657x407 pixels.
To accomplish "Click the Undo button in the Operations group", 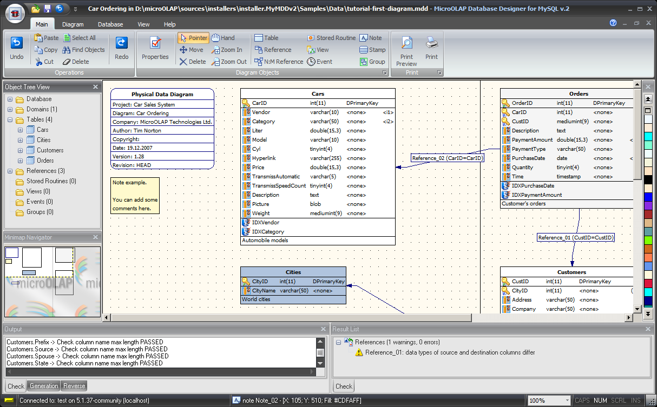I will 17,49.
